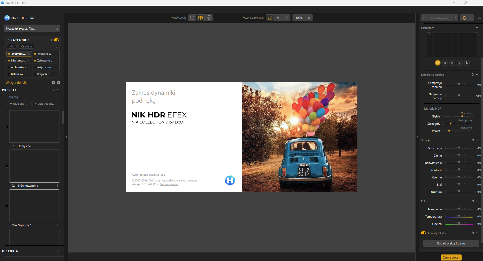The height and width of the screenshot is (261, 483).
Task: Open options menu for Krajobraz category
Action: pyautogui.click(x=55, y=74)
